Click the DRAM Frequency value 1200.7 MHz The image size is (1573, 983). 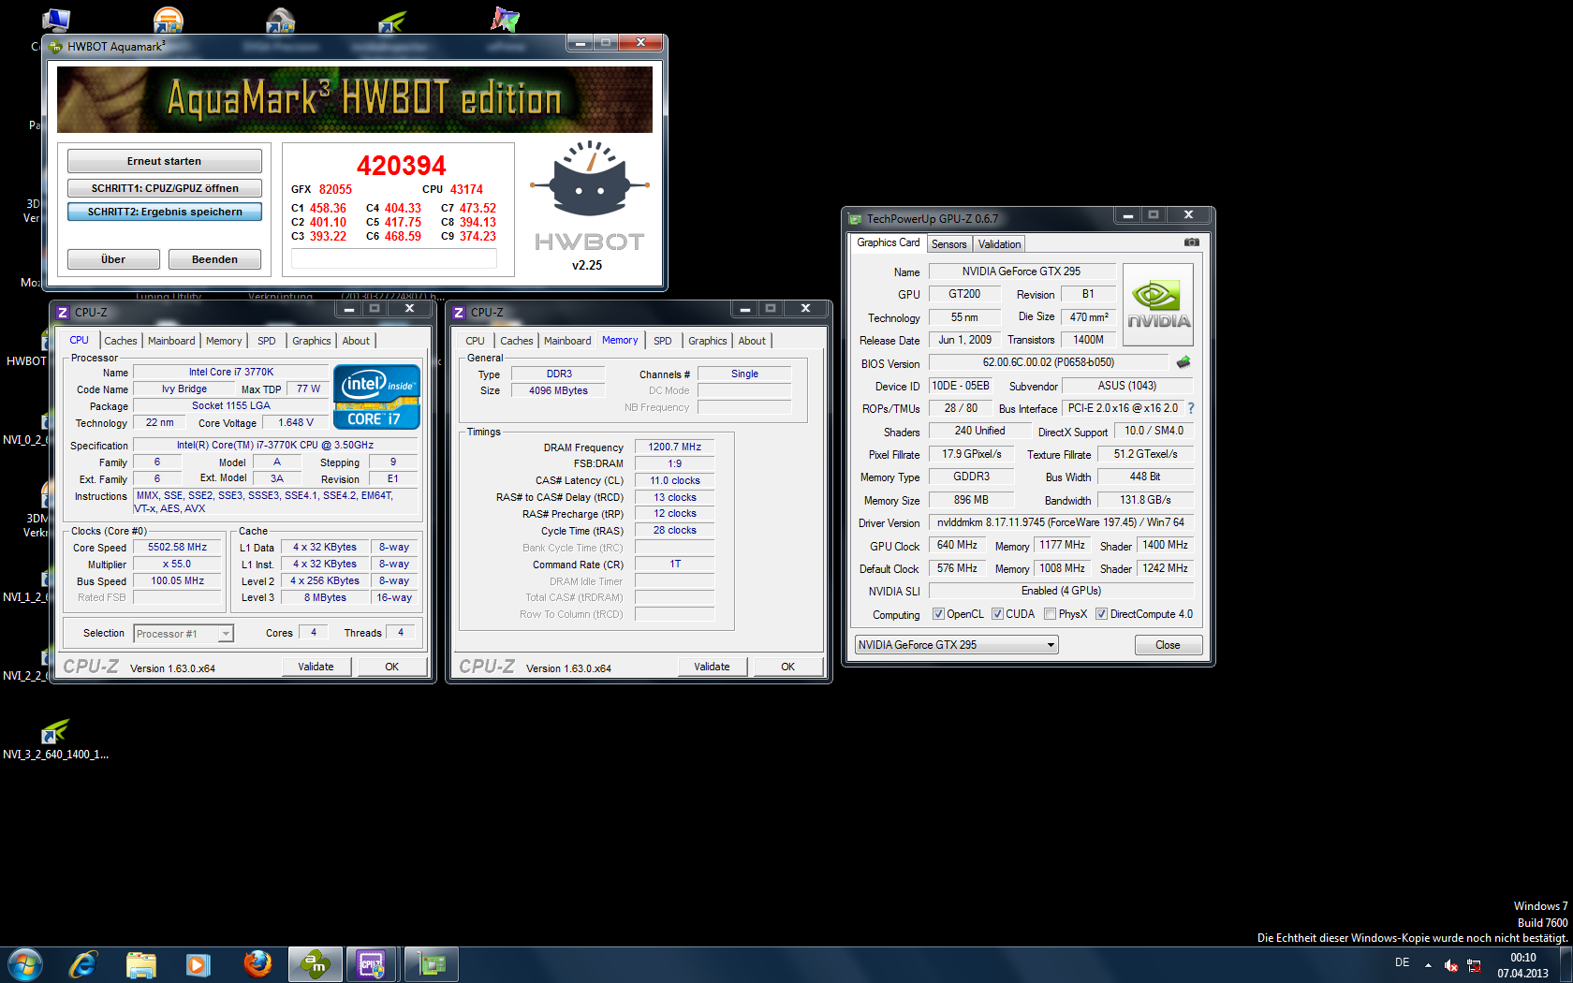click(x=674, y=447)
